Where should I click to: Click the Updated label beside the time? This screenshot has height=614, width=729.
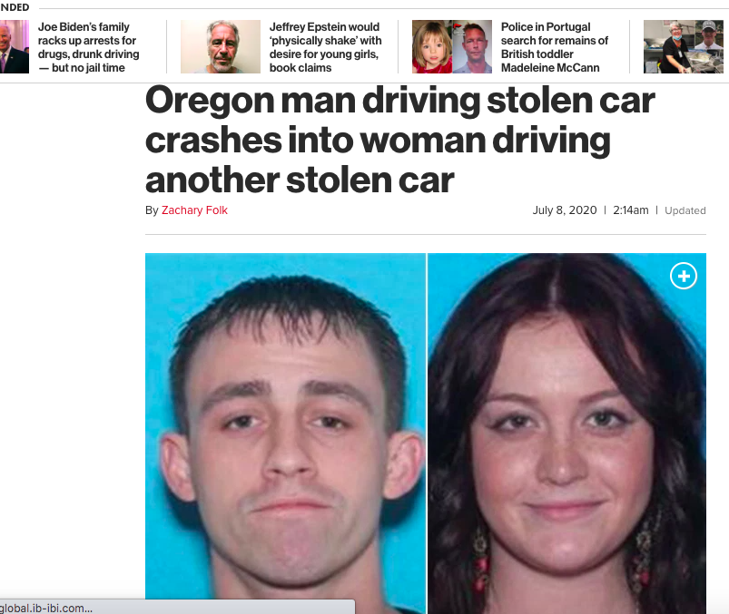[x=685, y=210]
